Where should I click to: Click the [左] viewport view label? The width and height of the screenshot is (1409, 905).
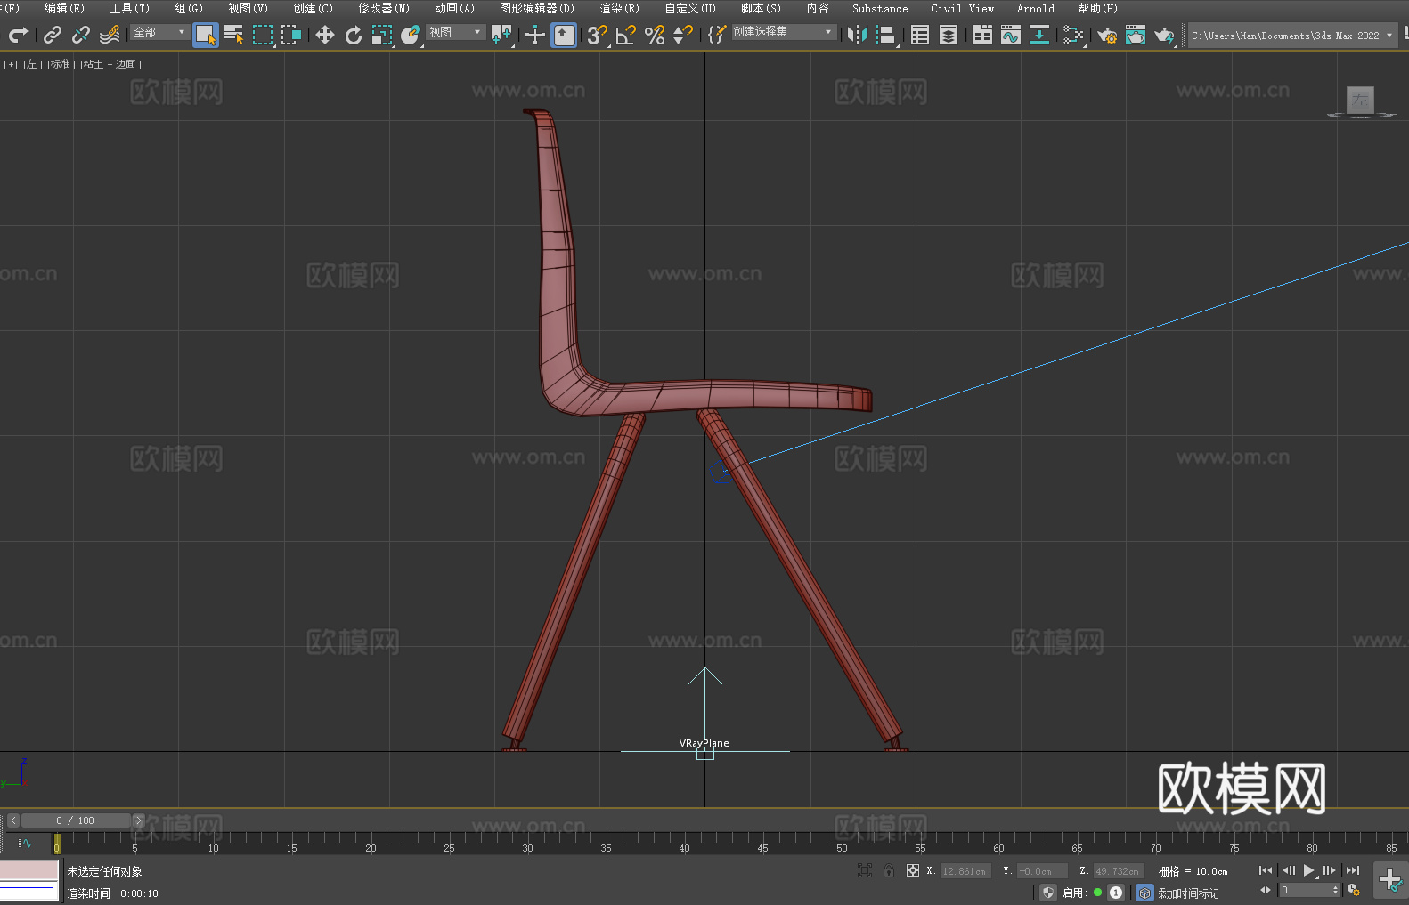[32, 64]
